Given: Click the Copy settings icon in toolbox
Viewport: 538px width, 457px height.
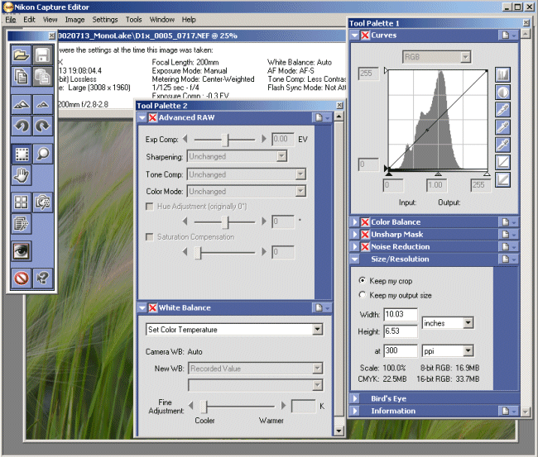Looking at the screenshot, I should tap(21, 76).
